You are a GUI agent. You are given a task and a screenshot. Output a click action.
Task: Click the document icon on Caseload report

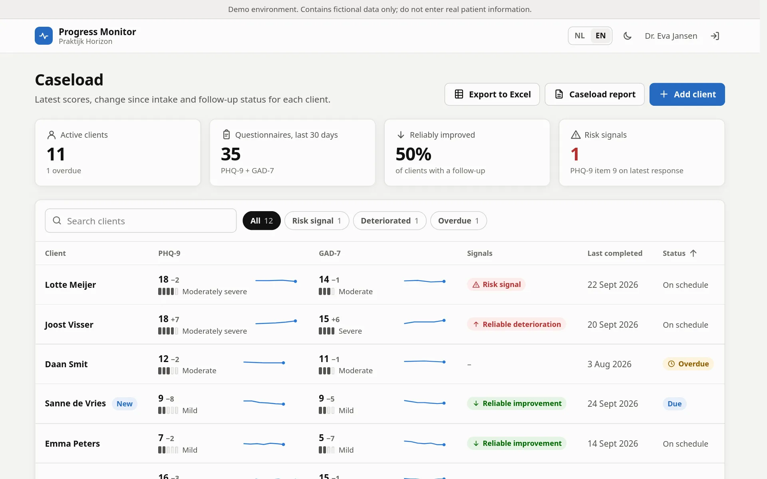coord(559,94)
